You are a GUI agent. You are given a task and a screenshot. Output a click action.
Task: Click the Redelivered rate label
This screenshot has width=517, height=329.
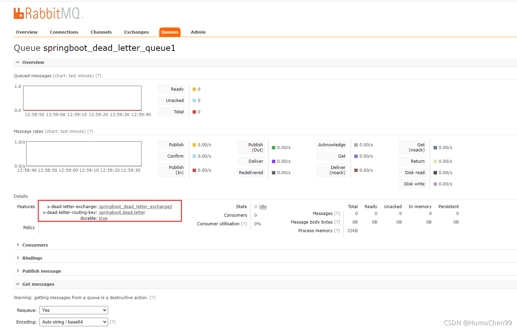tap(251, 172)
